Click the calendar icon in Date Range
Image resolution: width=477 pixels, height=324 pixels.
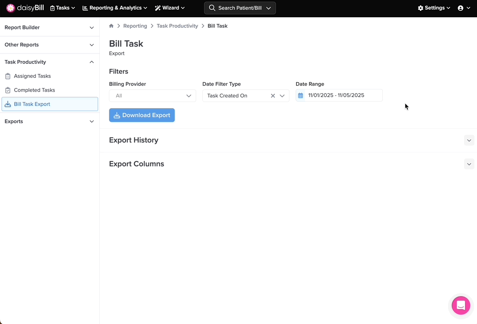301,95
